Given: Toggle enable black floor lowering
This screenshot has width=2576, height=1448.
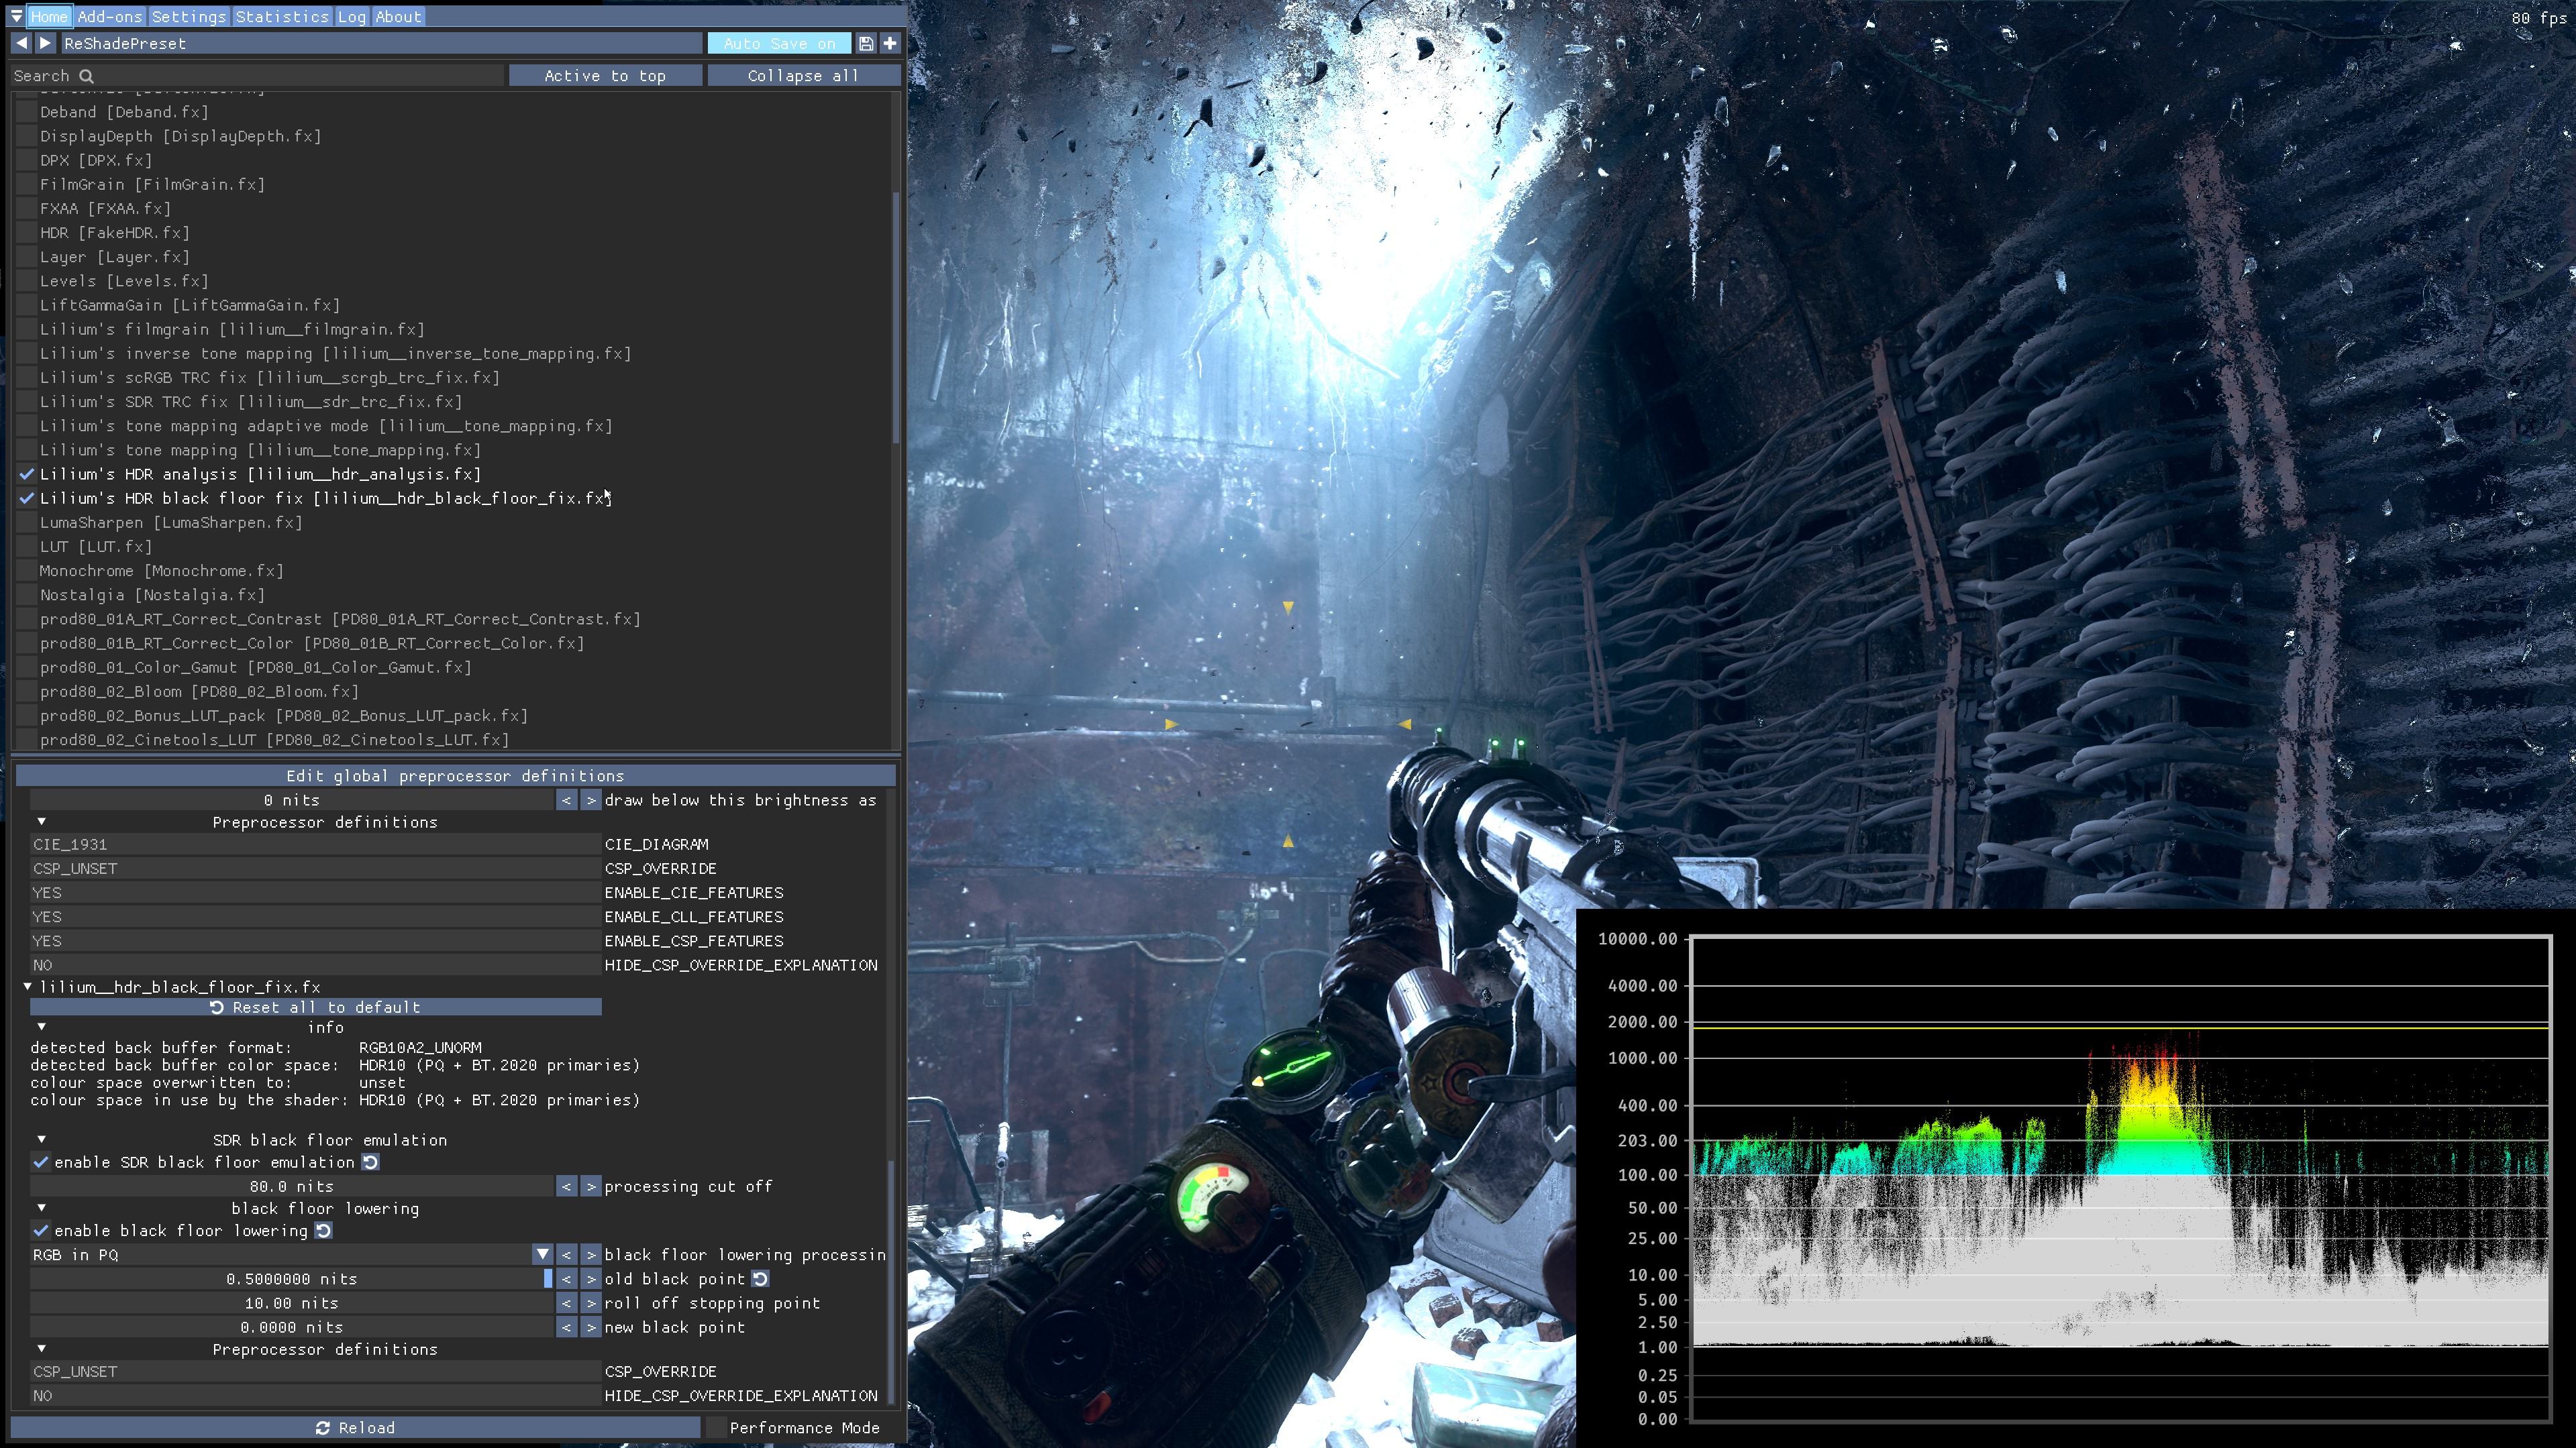Looking at the screenshot, I should [41, 1230].
